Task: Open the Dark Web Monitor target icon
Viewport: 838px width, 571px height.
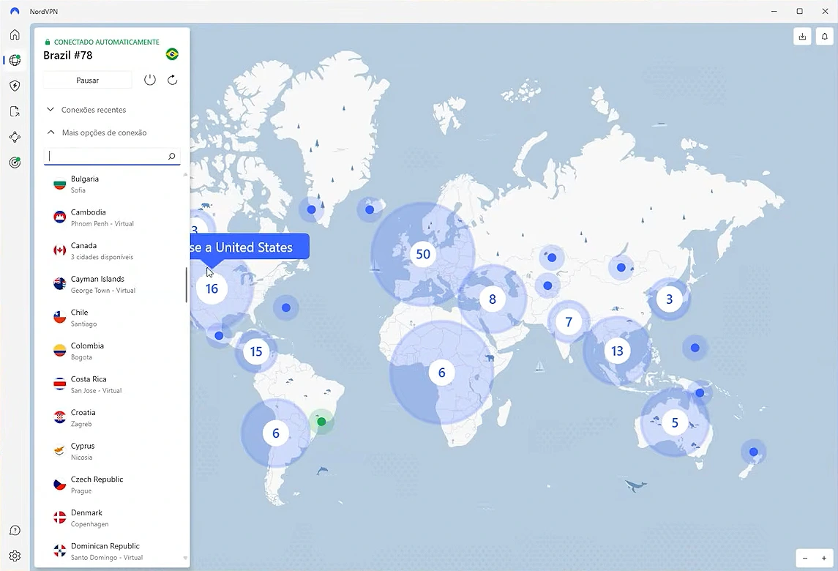Action: [15, 163]
